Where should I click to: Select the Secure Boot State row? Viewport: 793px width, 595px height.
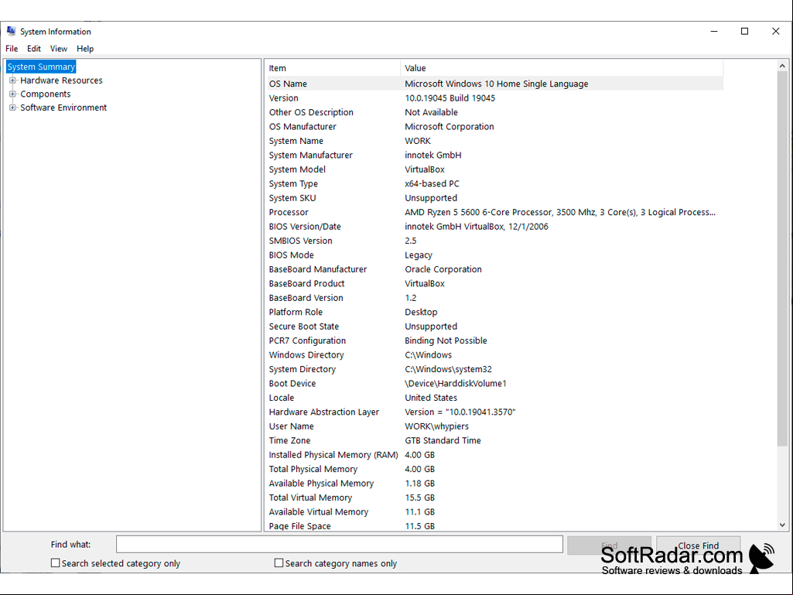click(496, 327)
